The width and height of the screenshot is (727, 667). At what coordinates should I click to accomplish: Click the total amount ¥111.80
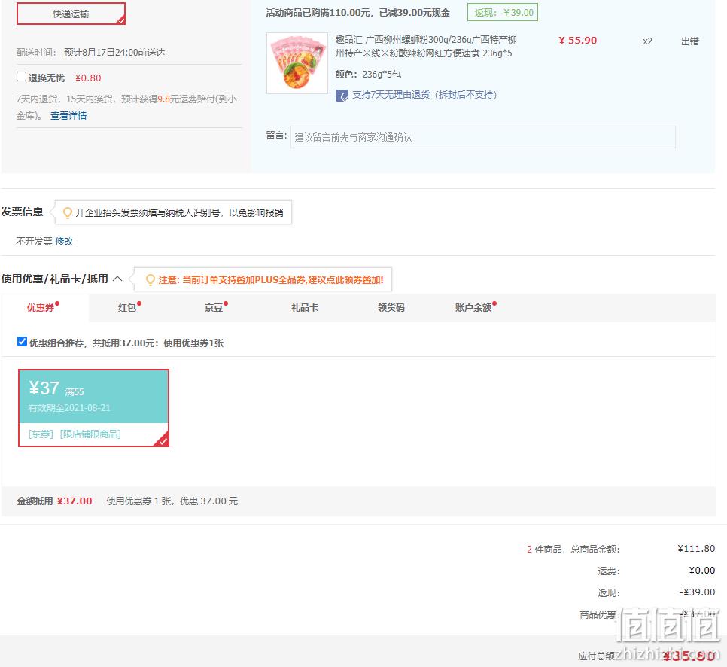coord(696,549)
